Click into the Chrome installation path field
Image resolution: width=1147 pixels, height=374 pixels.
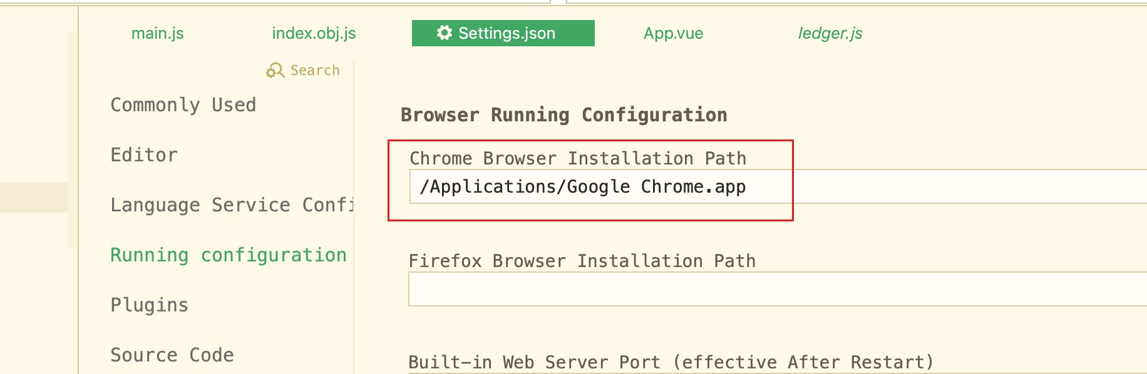(x=778, y=186)
